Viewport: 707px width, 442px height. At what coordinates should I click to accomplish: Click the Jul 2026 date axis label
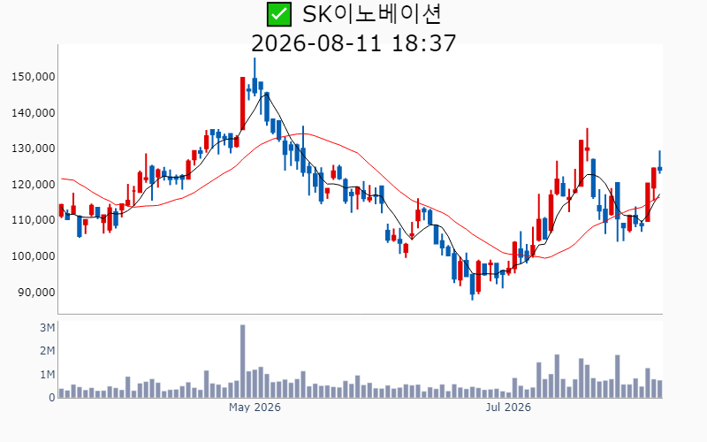tap(508, 408)
